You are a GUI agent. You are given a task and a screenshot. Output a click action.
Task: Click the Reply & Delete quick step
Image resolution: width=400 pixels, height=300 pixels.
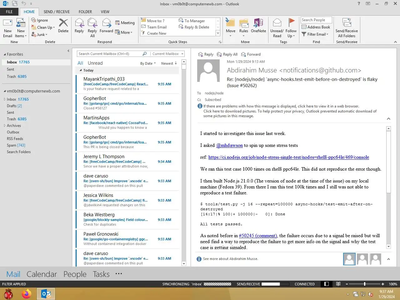pyautogui.click(x=194, y=27)
